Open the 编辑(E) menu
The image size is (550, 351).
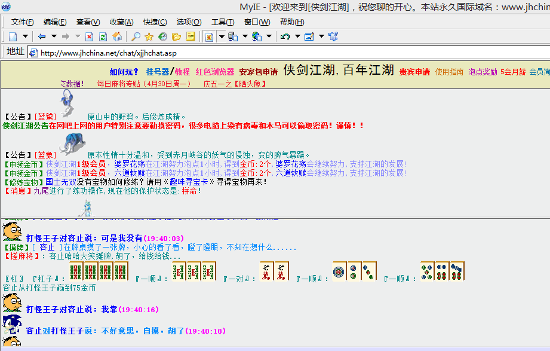point(55,22)
